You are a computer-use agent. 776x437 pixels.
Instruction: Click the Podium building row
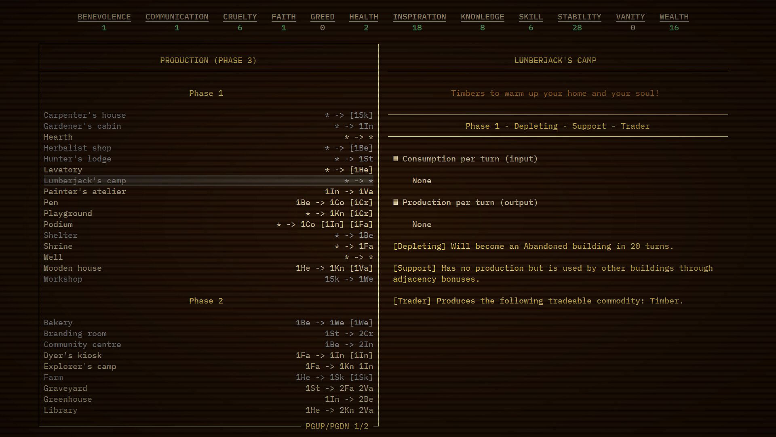(x=58, y=225)
